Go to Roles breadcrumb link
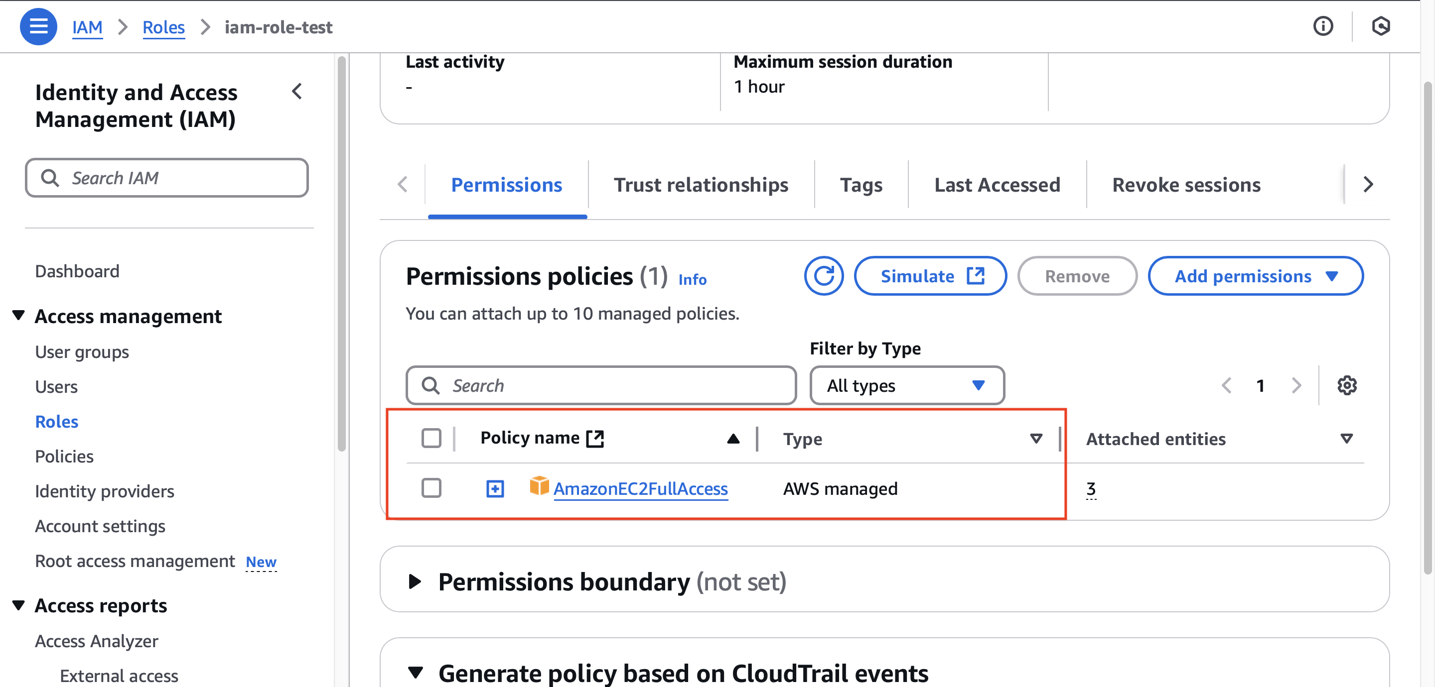Image resolution: width=1435 pixels, height=687 pixels. click(163, 27)
